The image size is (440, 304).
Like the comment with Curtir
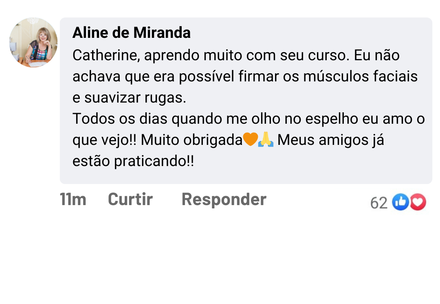click(x=130, y=199)
